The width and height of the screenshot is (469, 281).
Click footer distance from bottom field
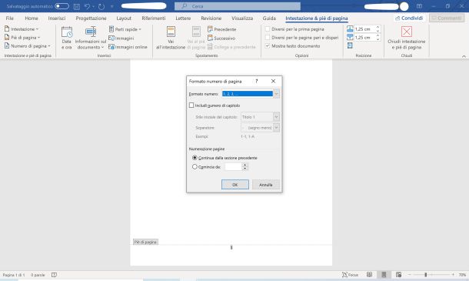click(x=364, y=38)
